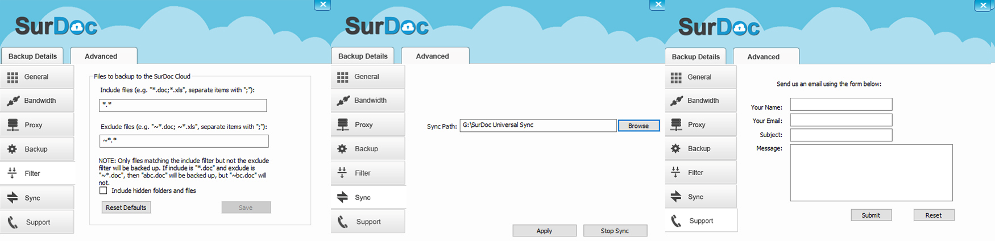This screenshot has height=241, width=995.
Task: Click the Bandwidth plug icon in the right window
Action: tap(677, 101)
